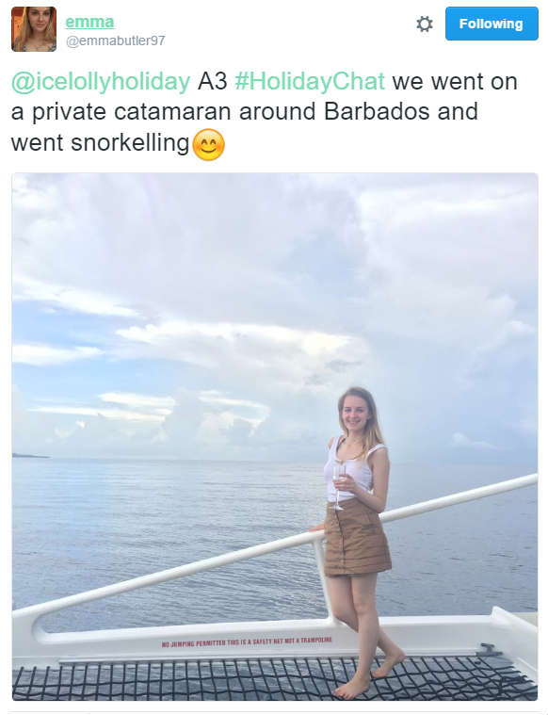Screen dimensions: 548x715
Task: Toggle the Following button
Action: pos(492,24)
